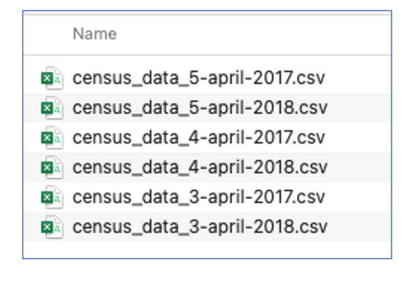The width and height of the screenshot is (416, 282).
Task: Click the CSV icon for census_data_5-april-2017.csv
Action: click(52, 79)
